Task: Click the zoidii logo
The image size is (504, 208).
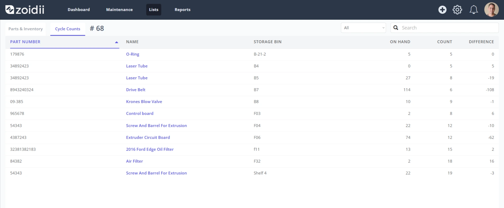Action: (25, 9)
